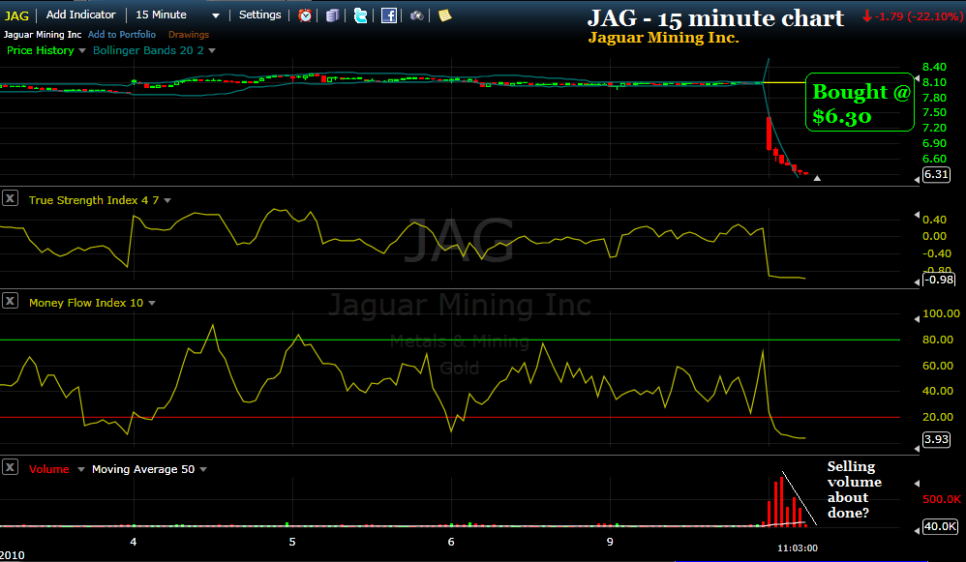Image resolution: width=966 pixels, height=562 pixels.
Task: Select the Drawings menu item
Action: (x=189, y=34)
